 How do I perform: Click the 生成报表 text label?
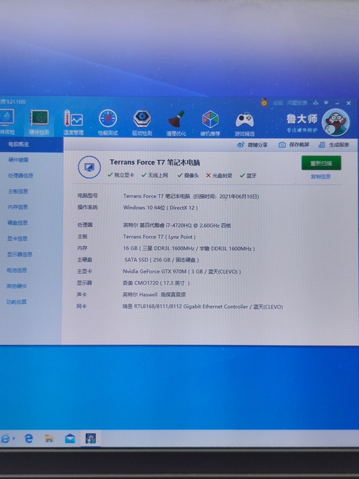tap(339, 145)
